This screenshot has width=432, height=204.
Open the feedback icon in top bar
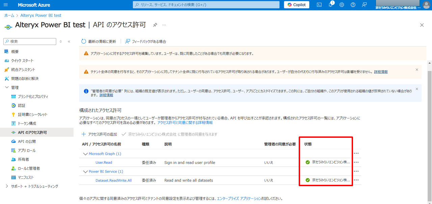364,5
